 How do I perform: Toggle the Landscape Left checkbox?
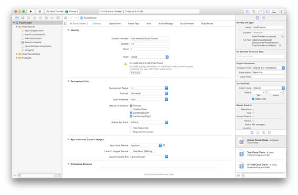tap(131, 113)
